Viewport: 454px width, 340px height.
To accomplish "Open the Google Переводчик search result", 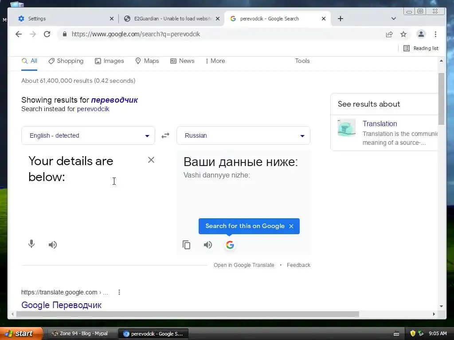I will pyautogui.click(x=61, y=305).
